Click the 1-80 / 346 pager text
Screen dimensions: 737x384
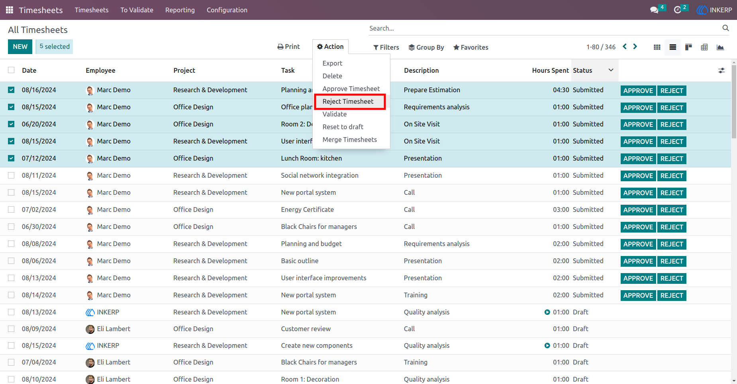(x=601, y=47)
